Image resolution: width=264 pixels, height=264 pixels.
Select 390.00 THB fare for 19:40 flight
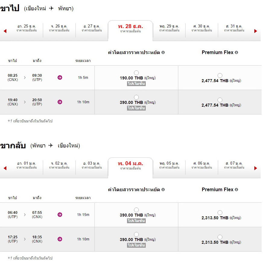136,97
